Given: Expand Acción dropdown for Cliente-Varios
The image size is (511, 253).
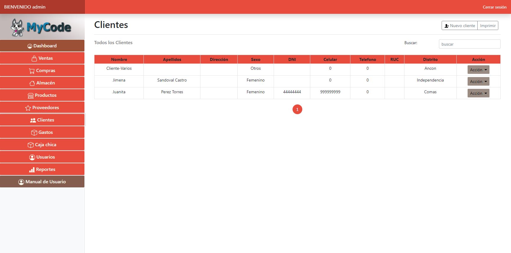Looking at the screenshot, I should tap(478, 70).
